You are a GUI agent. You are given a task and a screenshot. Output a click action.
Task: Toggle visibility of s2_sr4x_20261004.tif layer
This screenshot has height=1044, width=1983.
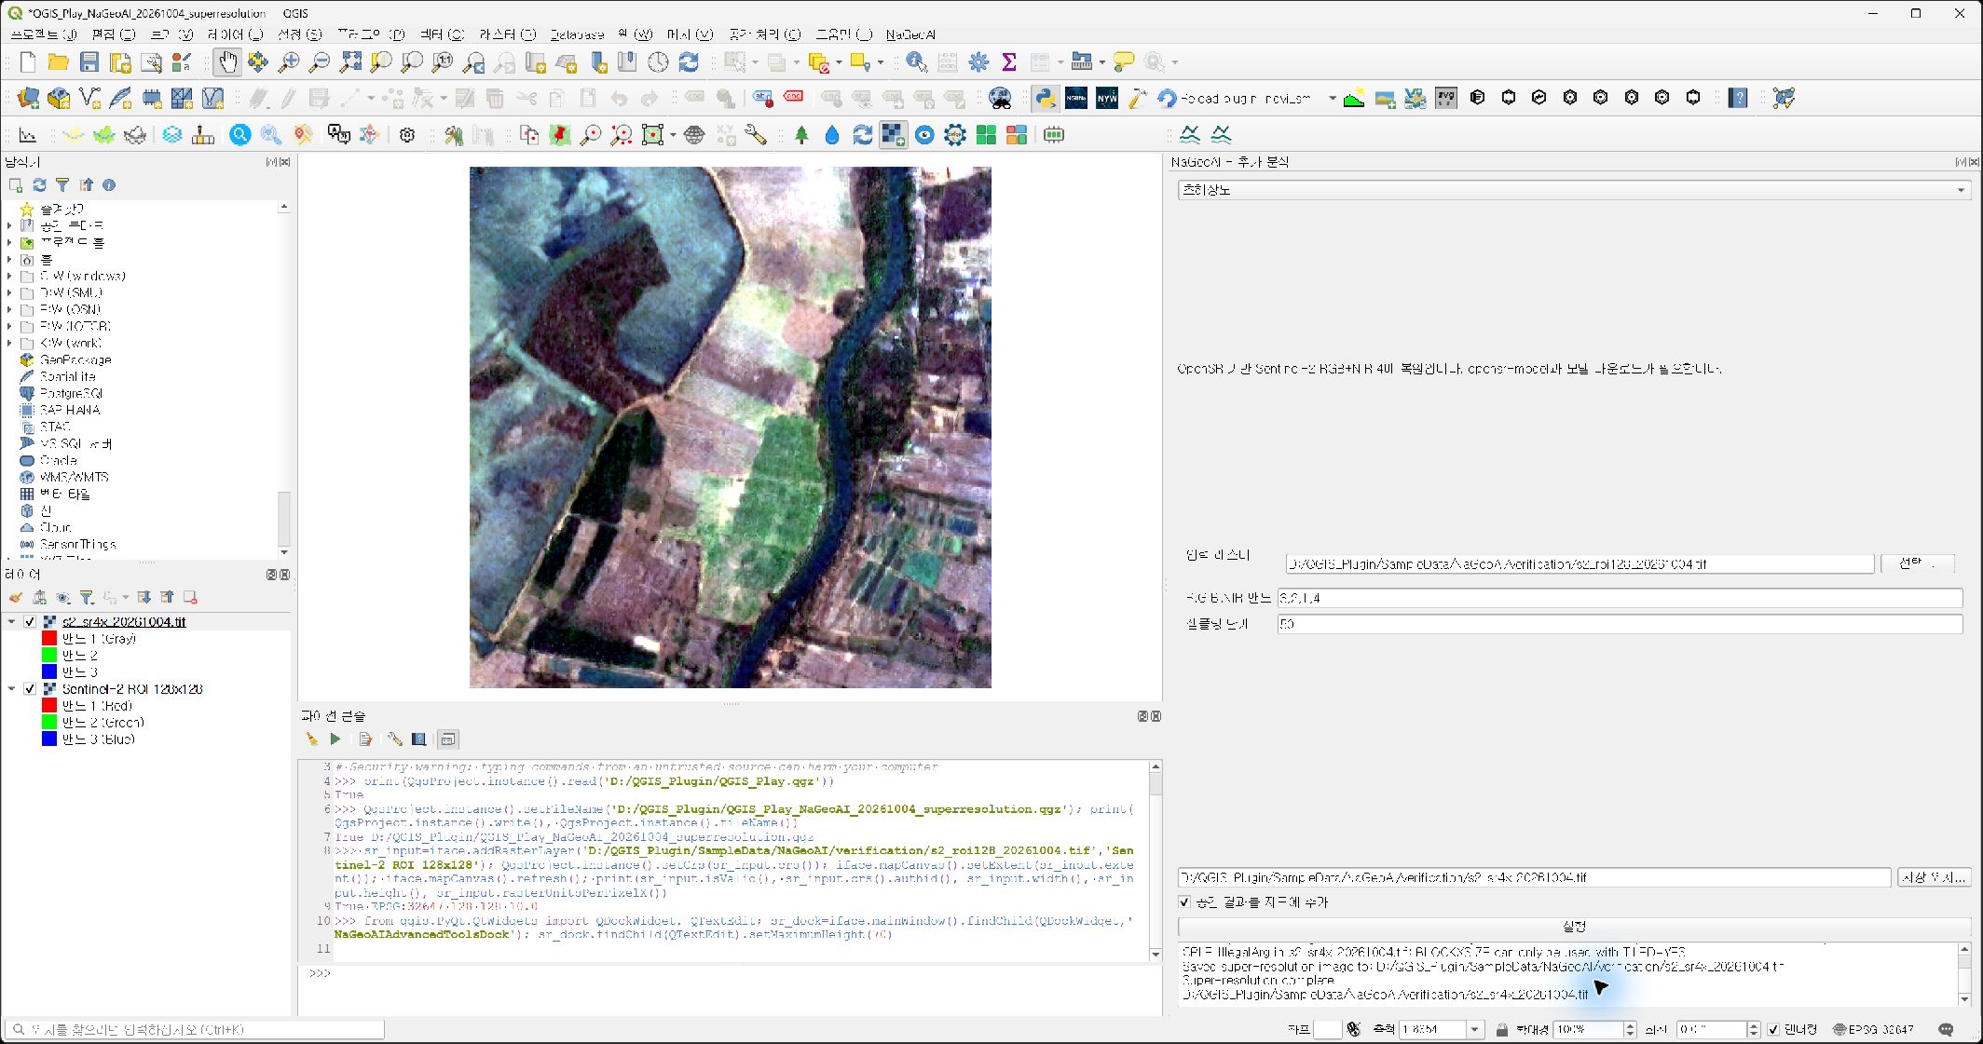pos(30,622)
